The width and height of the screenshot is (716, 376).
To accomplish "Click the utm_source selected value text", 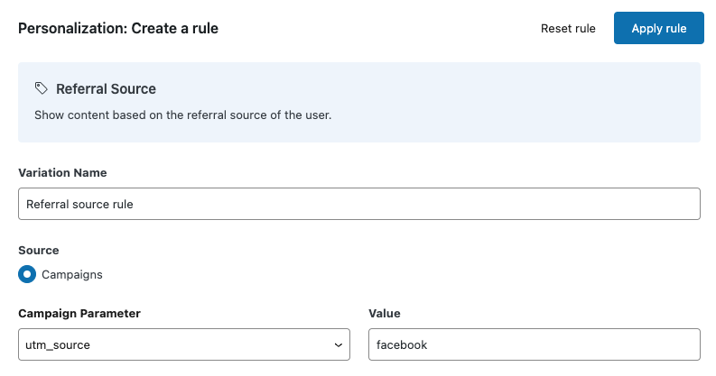I will [58, 344].
